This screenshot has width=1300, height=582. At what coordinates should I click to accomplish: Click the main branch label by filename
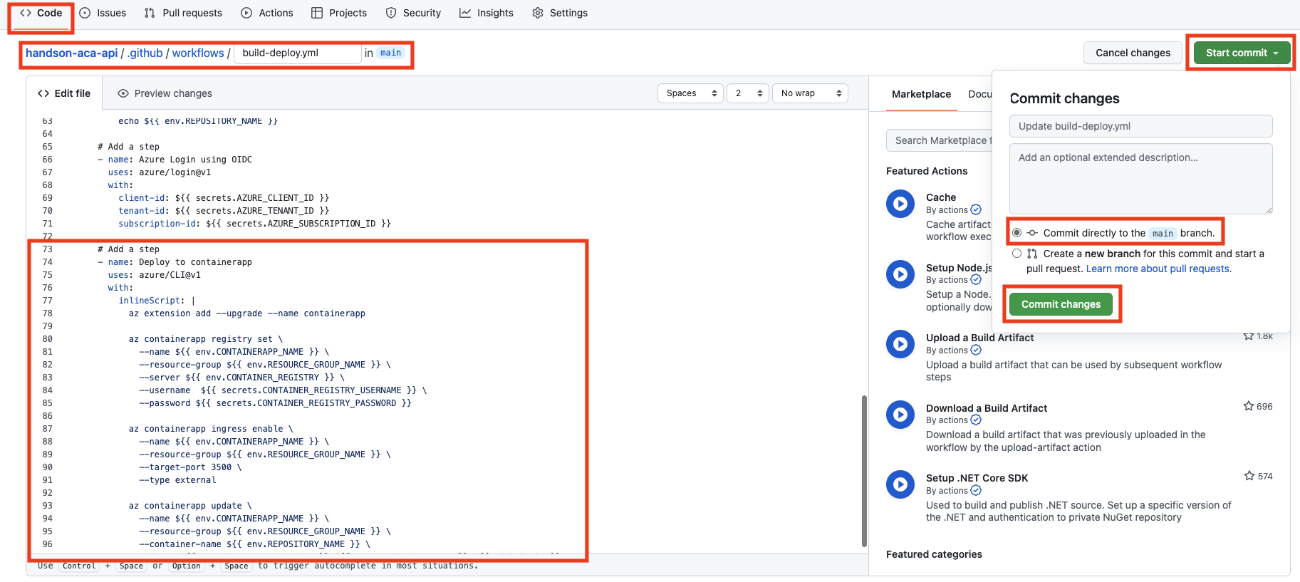click(x=390, y=53)
